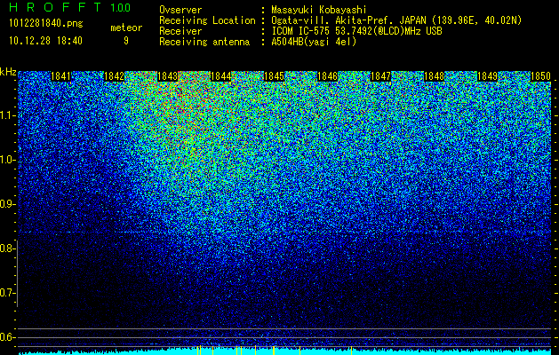
Task: Click the HROFFT 1.0.0 title text
Action: click(69, 7)
